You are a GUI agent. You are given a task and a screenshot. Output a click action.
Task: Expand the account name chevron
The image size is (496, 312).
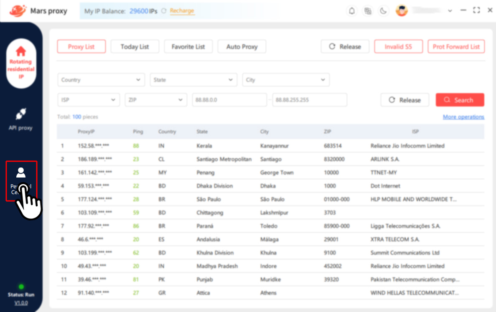450,10
